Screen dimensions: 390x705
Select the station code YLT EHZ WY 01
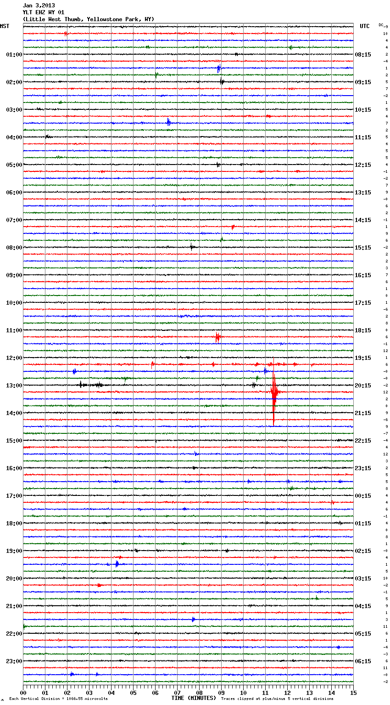pos(44,12)
